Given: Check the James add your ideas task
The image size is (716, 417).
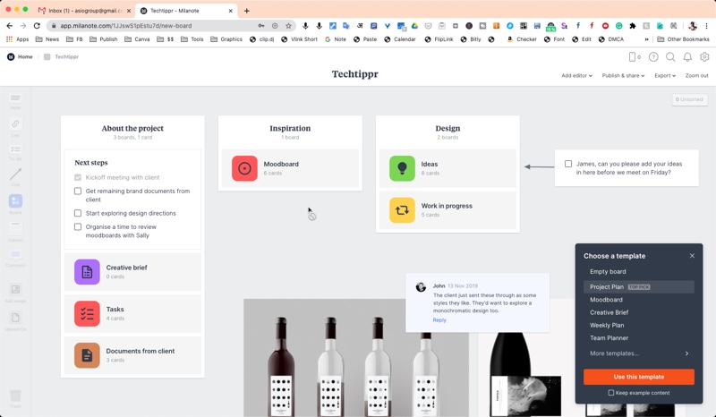Looking at the screenshot, I should tap(568, 164).
